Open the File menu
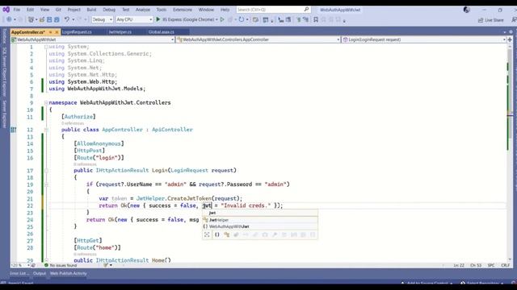 (17, 10)
